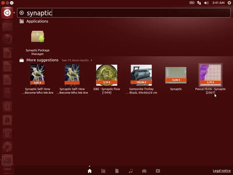Viewport: 233px width, 175px height.
Task: Open LibreOffice Writer in launcher
Action: 7,53
